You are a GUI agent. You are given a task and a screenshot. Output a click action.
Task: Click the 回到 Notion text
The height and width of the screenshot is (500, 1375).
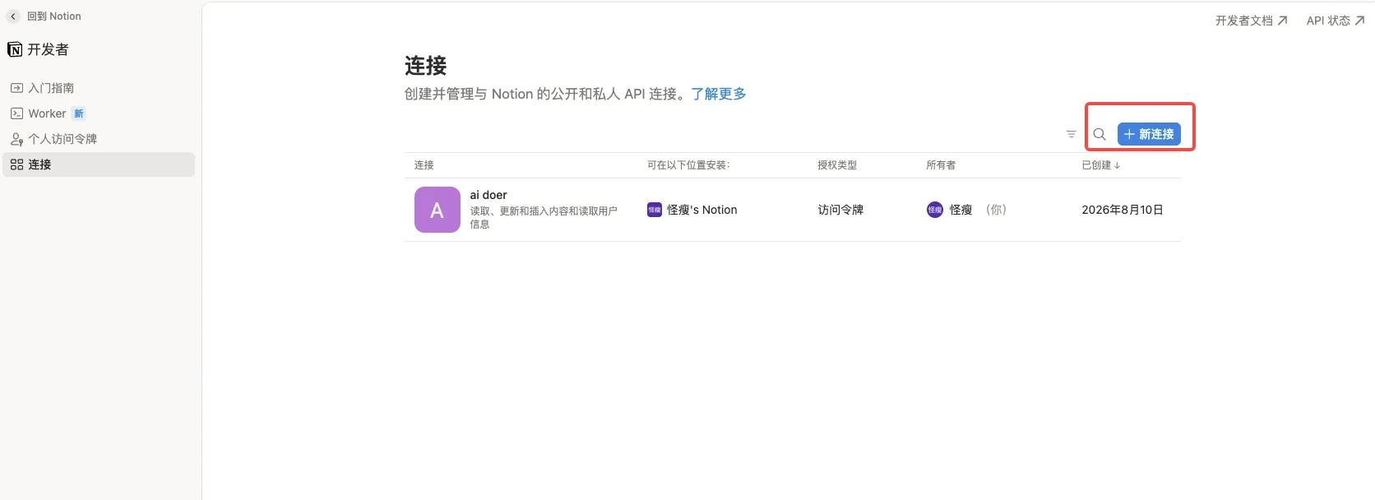click(x=54, y=16)
